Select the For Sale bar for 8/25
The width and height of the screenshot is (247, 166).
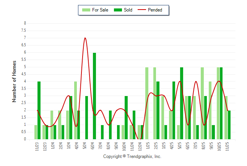(x=202, y=103)
